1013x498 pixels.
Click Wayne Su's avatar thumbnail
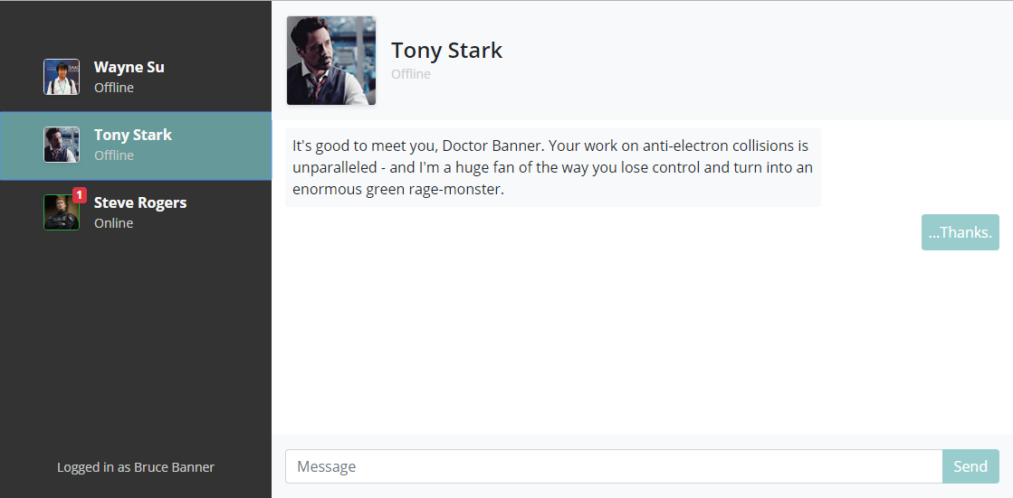62,77
